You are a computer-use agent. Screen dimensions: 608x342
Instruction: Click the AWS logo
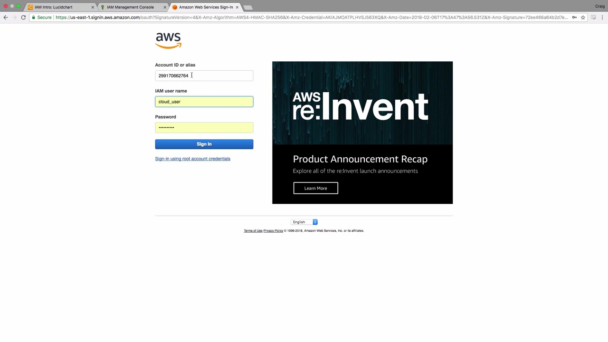[x=168, y=40]
